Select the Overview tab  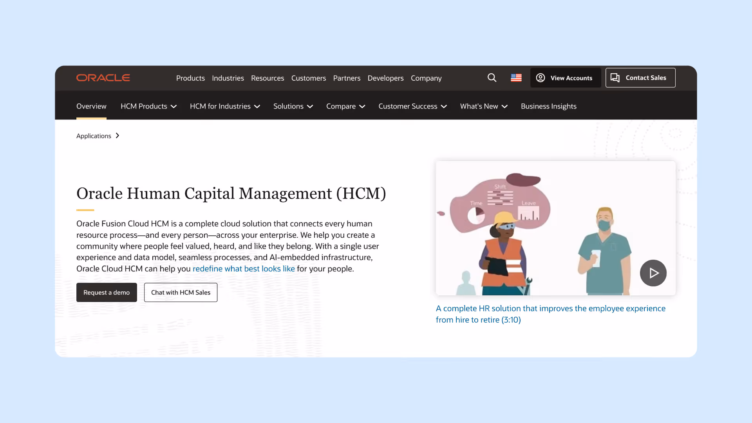[91, 106]
